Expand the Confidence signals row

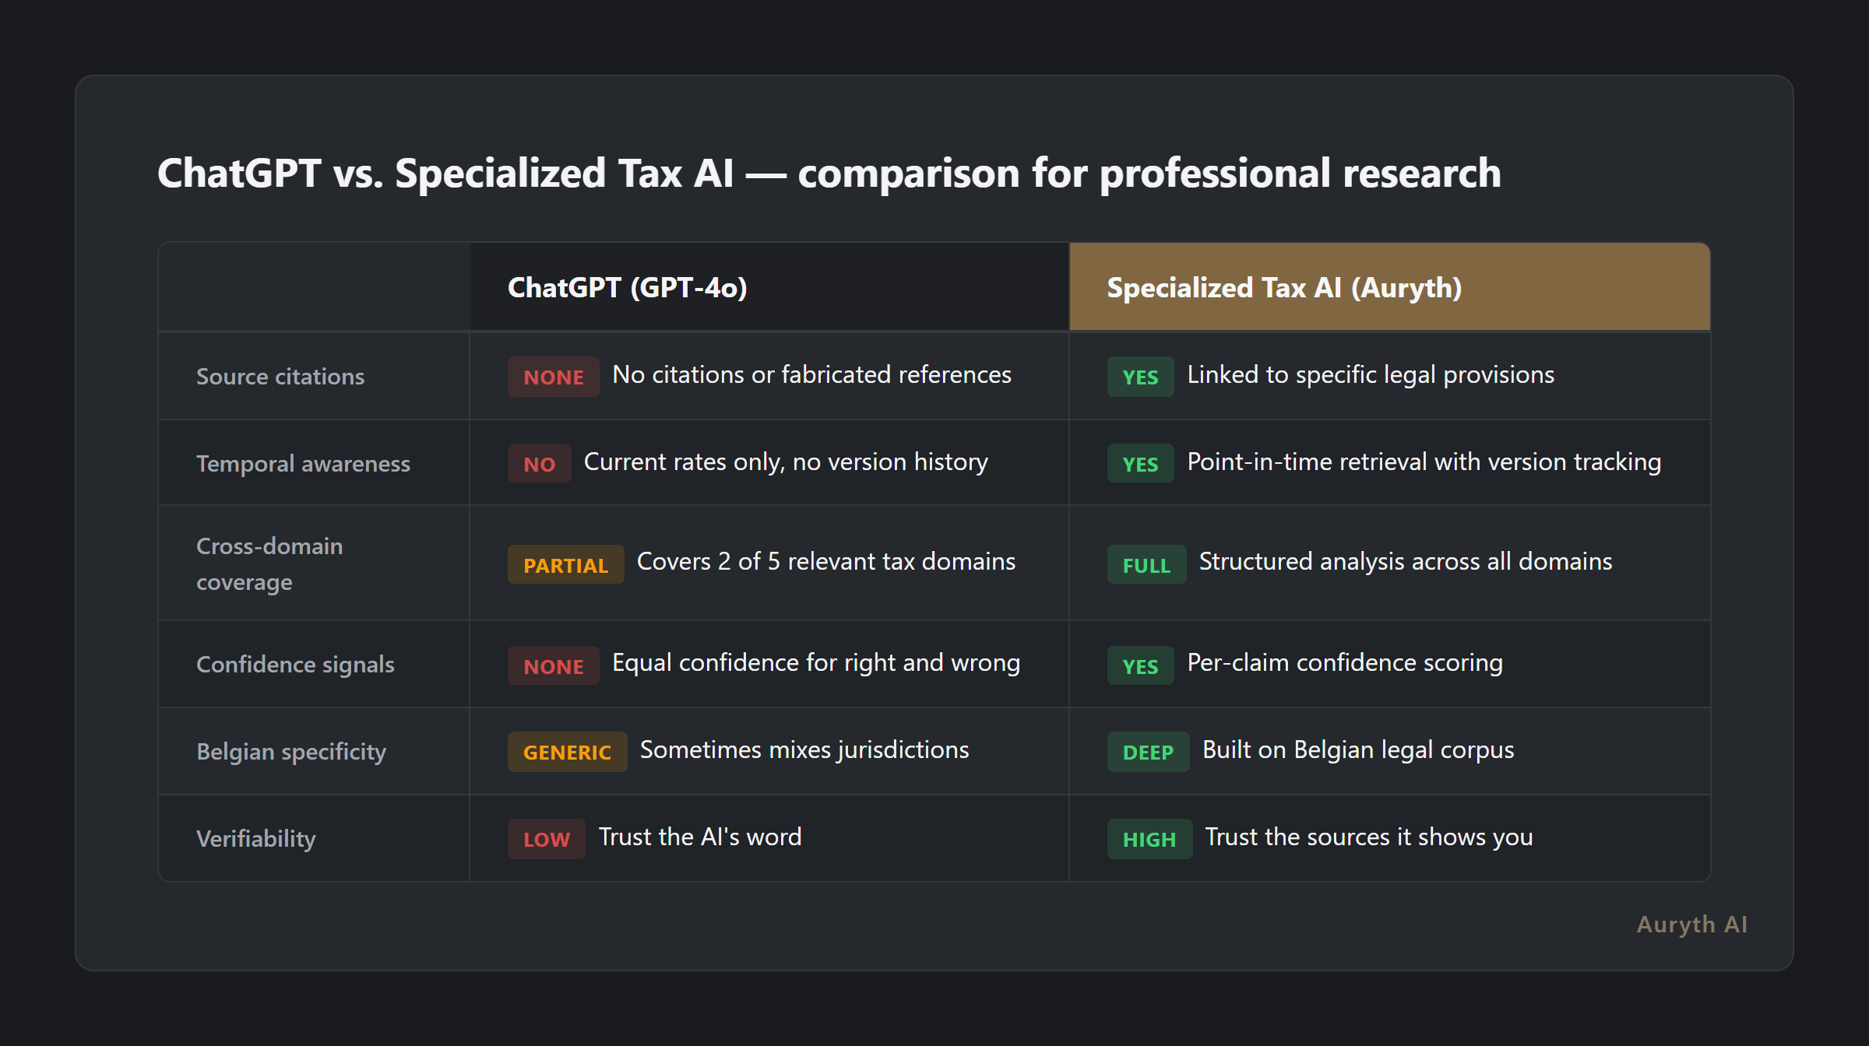pos(296,665)
